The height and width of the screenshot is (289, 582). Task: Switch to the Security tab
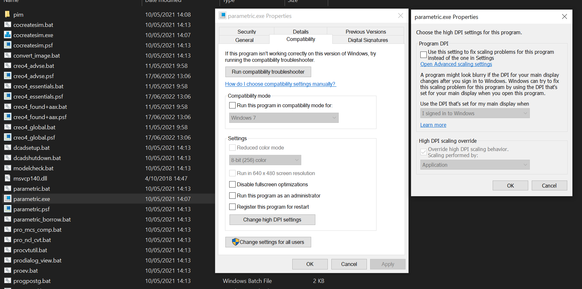pyautogui.click(x=247, y=31)
